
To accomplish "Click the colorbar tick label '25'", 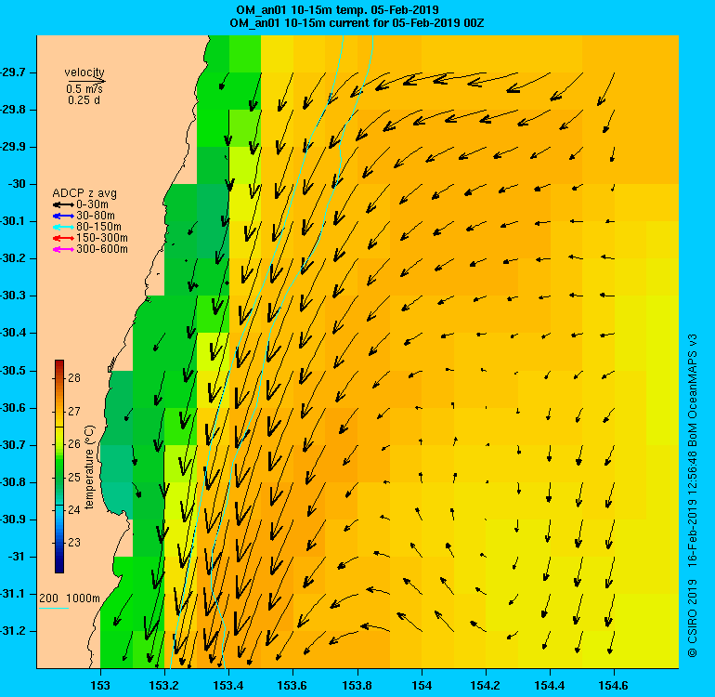I will pyautogui.click(x=74, y=478).
